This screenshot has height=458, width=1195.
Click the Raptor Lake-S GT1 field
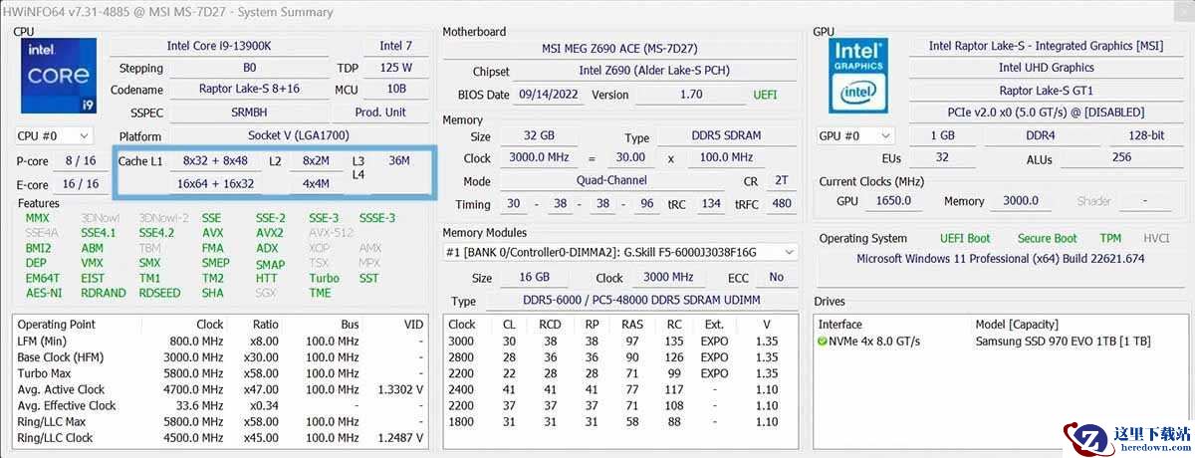click(x=1046, y=91)
